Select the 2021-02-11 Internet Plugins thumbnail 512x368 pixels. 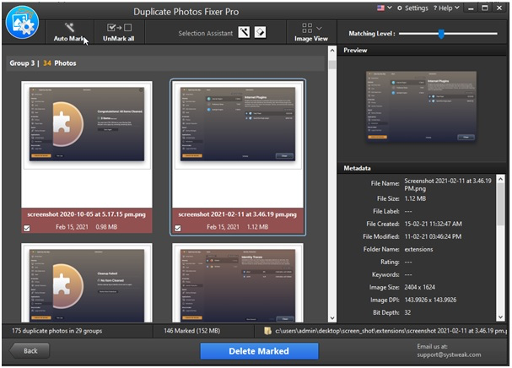[238, 125]
